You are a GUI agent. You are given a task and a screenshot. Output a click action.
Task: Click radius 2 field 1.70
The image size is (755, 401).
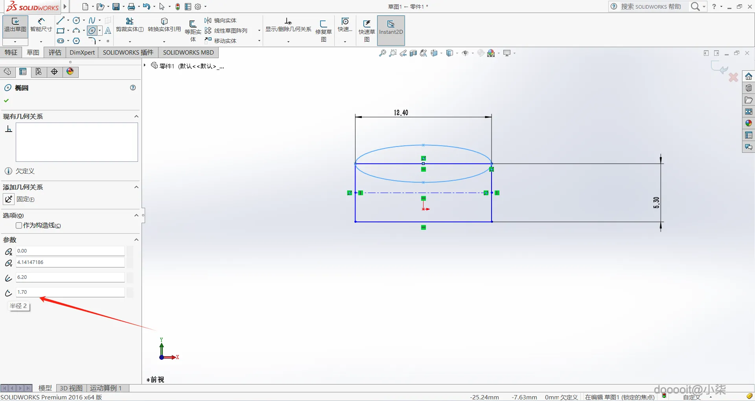(x=70, y=292)
